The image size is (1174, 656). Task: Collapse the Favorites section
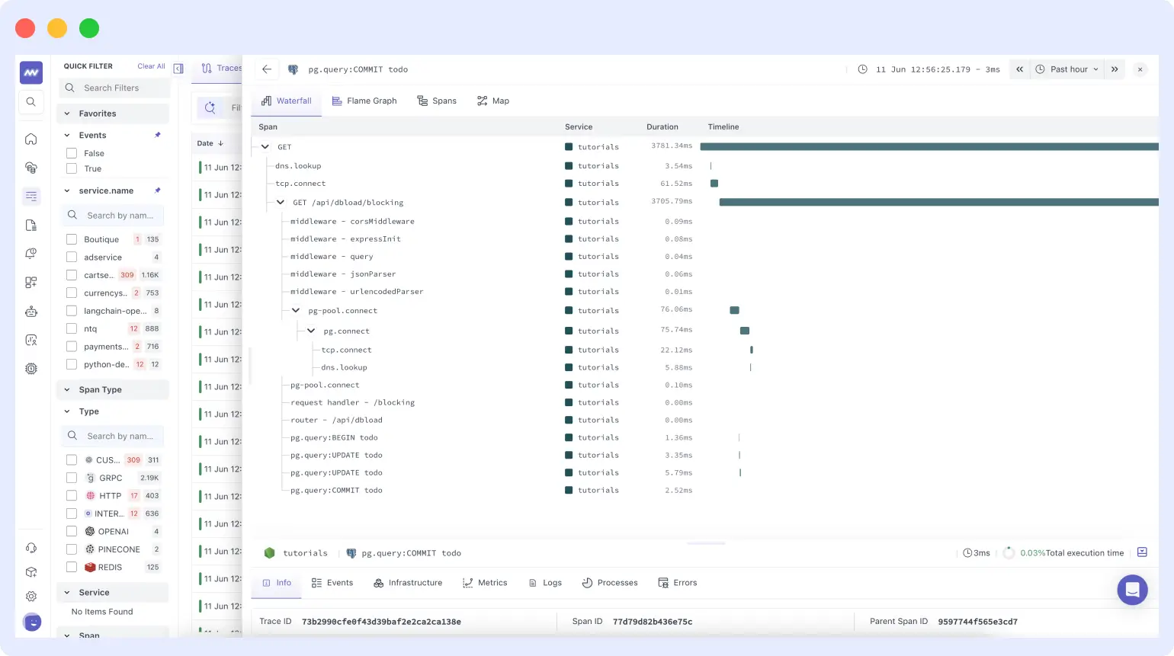coord(67,114)
